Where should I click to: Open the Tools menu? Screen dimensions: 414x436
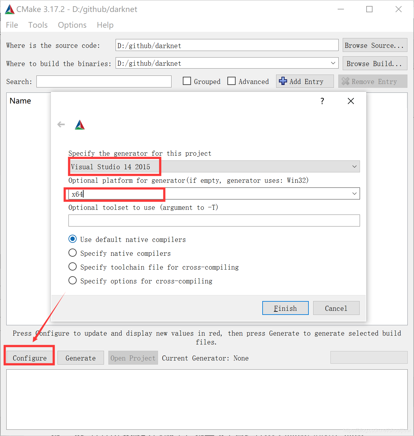(38, 25)
